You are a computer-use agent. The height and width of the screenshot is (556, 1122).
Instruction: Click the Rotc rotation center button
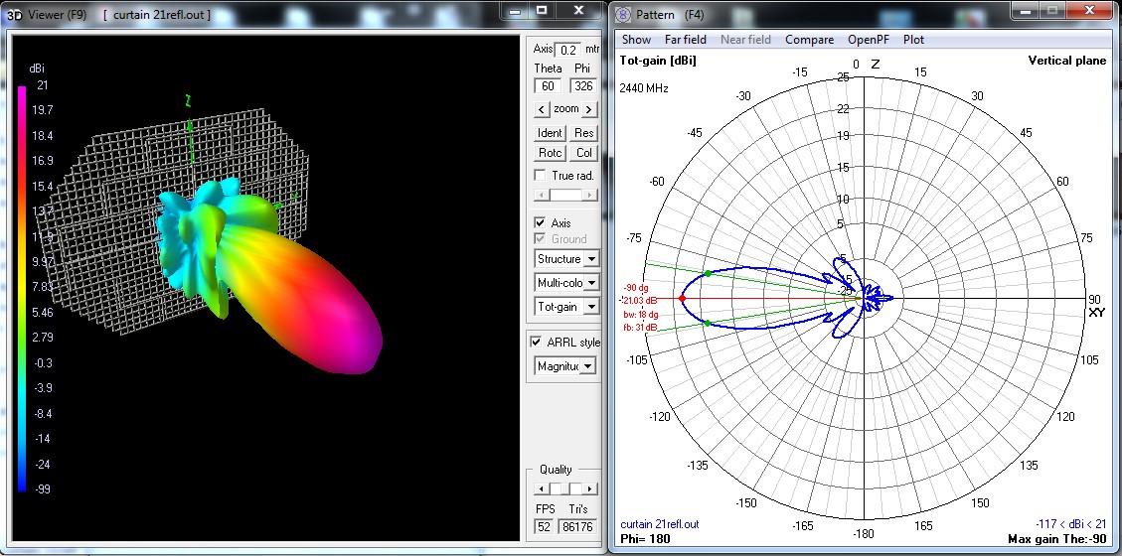coord(550,153)
